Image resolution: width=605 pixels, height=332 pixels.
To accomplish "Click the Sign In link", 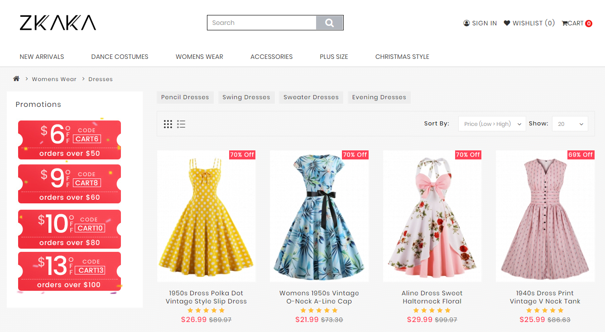I will pyautogui.click(x=480, y=23).
